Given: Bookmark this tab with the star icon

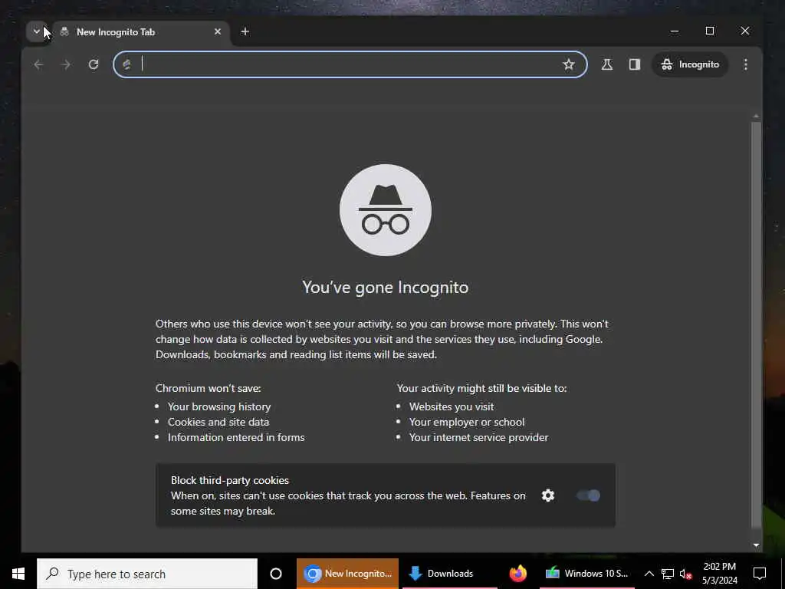Looking at the screenshot, I should tap(568, 64).
